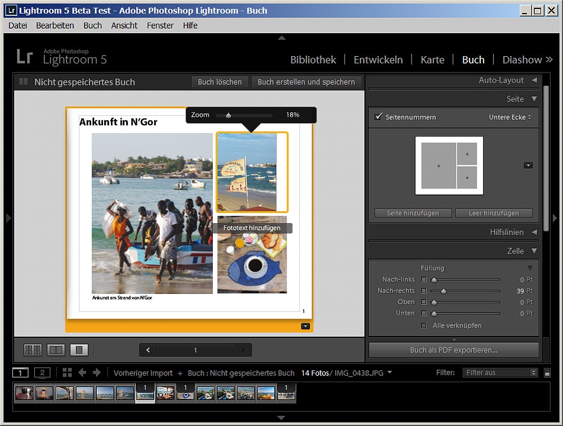563x426 pixels.
Task: Hide the bottom filmstrip panel
Action: (x=281, y=418)
